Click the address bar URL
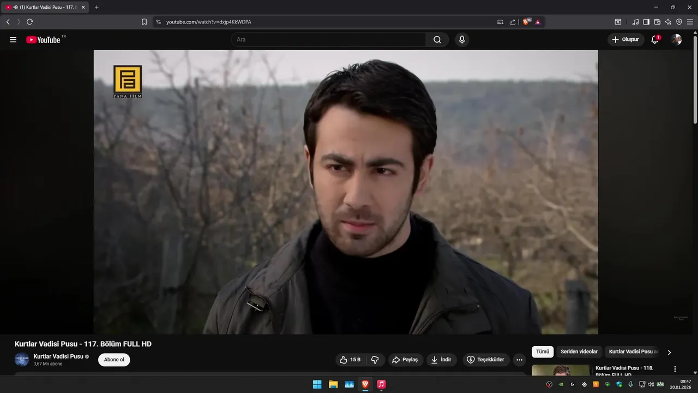Image resolution: width=698 pixels, height=393 pixels. (x=208, y=22)
